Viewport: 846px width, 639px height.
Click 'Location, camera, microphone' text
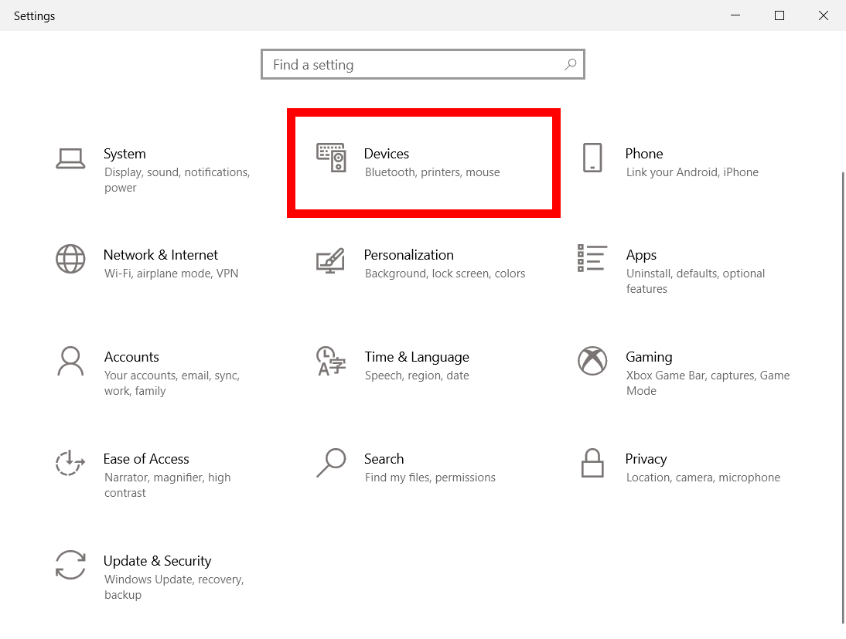click(x=703, y=478)
